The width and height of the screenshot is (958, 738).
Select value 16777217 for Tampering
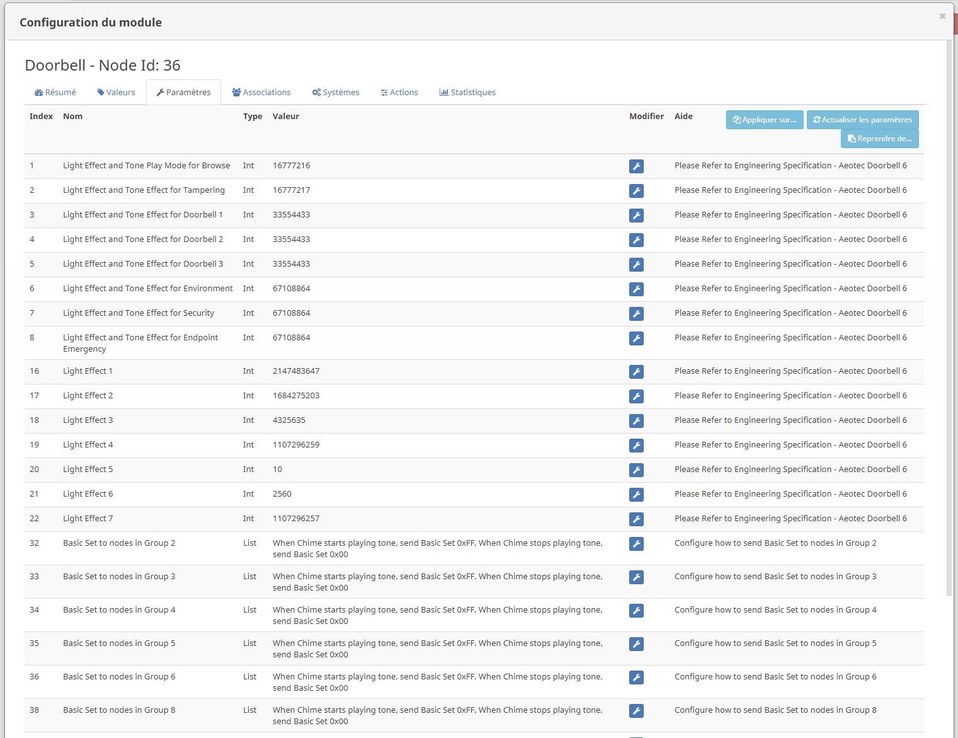coord(291,190)
